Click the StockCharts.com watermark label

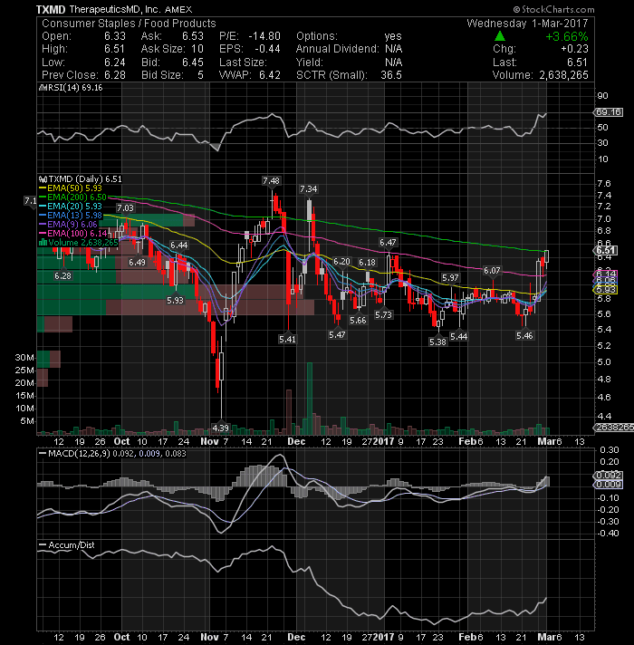tap(553, 9)
